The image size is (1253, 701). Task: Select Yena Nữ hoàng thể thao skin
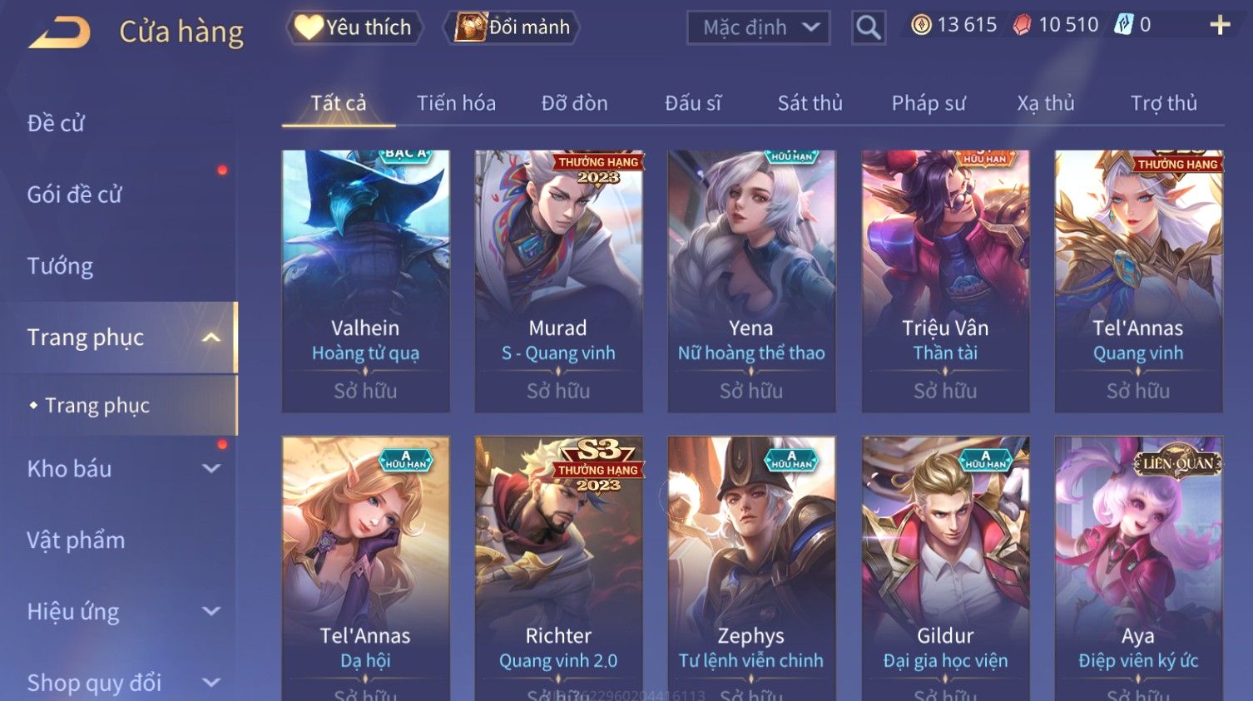coord(751,281)
